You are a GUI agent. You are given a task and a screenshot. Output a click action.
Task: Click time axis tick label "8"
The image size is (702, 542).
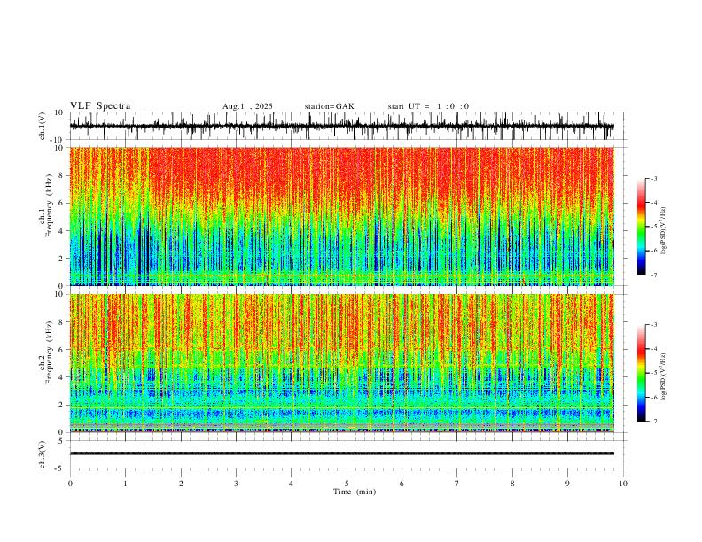point(512,484)
